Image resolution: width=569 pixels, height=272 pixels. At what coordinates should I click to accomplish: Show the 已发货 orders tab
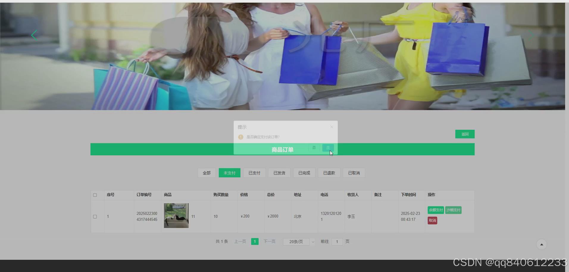coord(279,173)
